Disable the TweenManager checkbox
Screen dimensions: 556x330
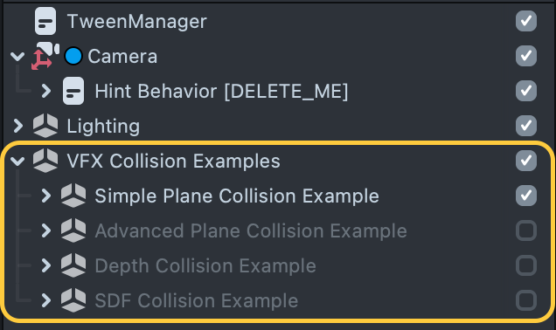[526, 21]
